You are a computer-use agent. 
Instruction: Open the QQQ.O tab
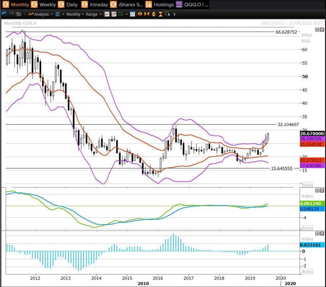tap(192, 5)
